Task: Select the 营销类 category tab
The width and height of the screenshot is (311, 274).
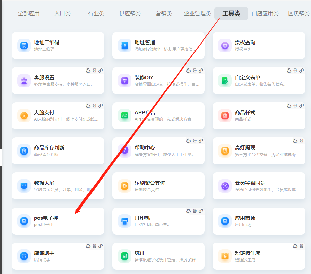Action: coord(164,13)
